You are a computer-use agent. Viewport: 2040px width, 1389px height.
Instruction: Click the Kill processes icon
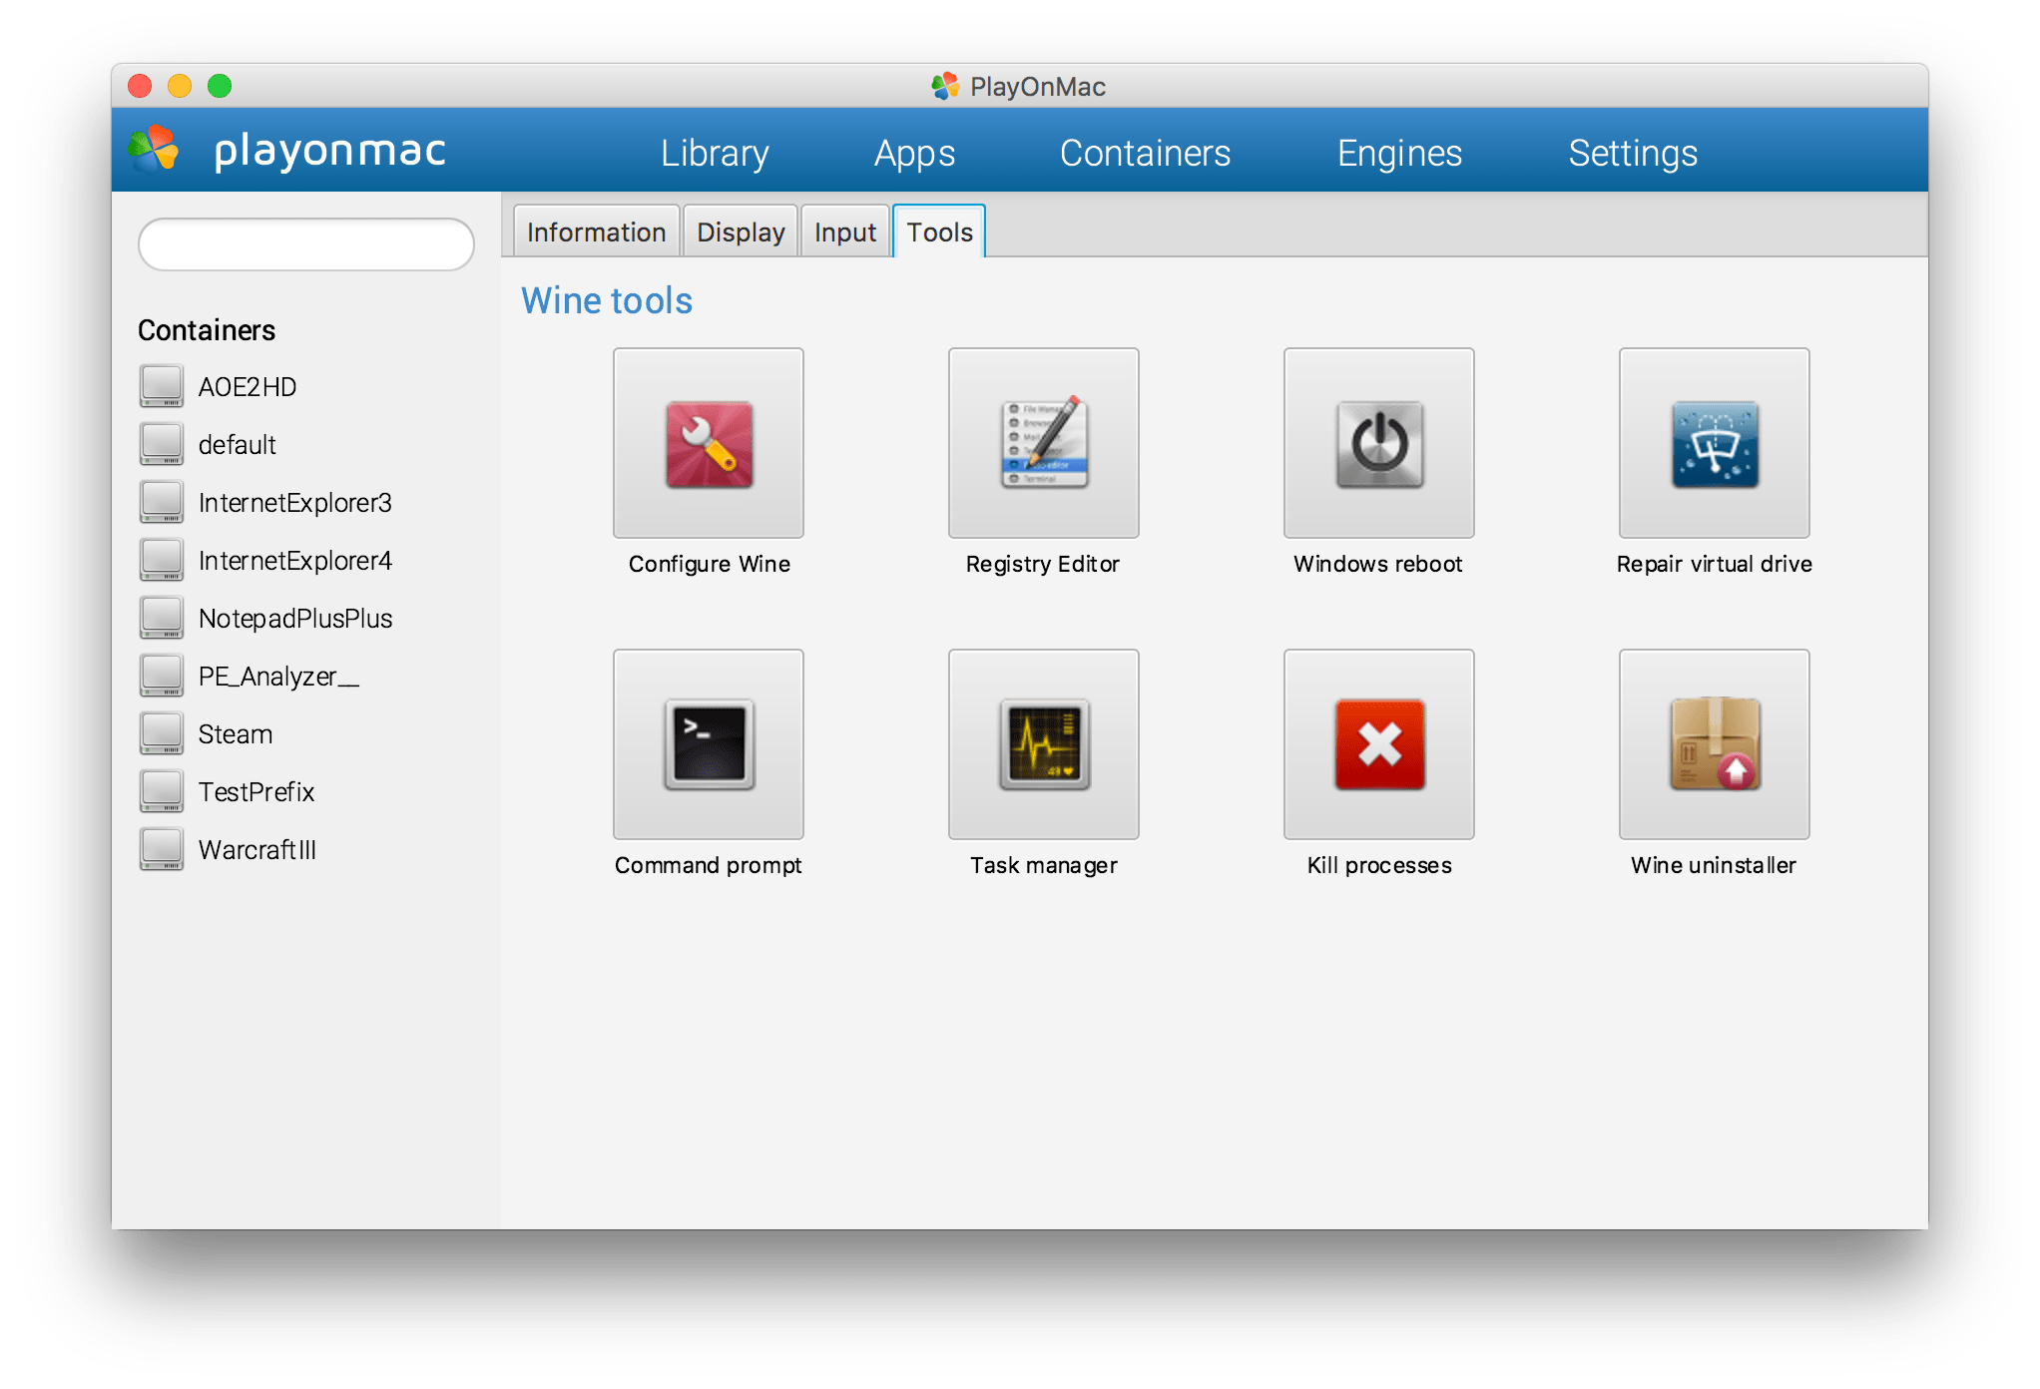click(x=1378, y=745)
